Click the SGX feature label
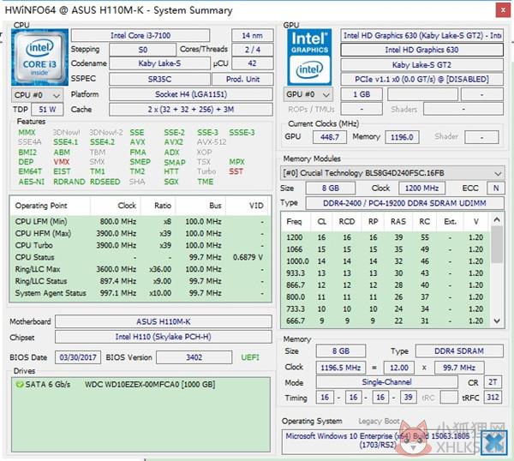This screenshot has width=514, height=461. coord(171,182)
